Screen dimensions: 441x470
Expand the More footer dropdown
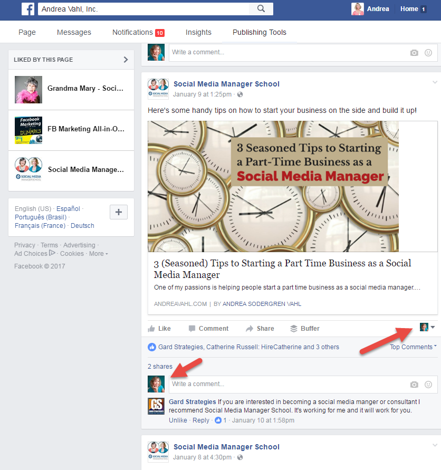tap(98, 254)
